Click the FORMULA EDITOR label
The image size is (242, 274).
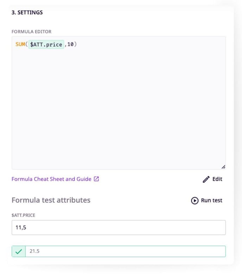[x=31, y=32]
